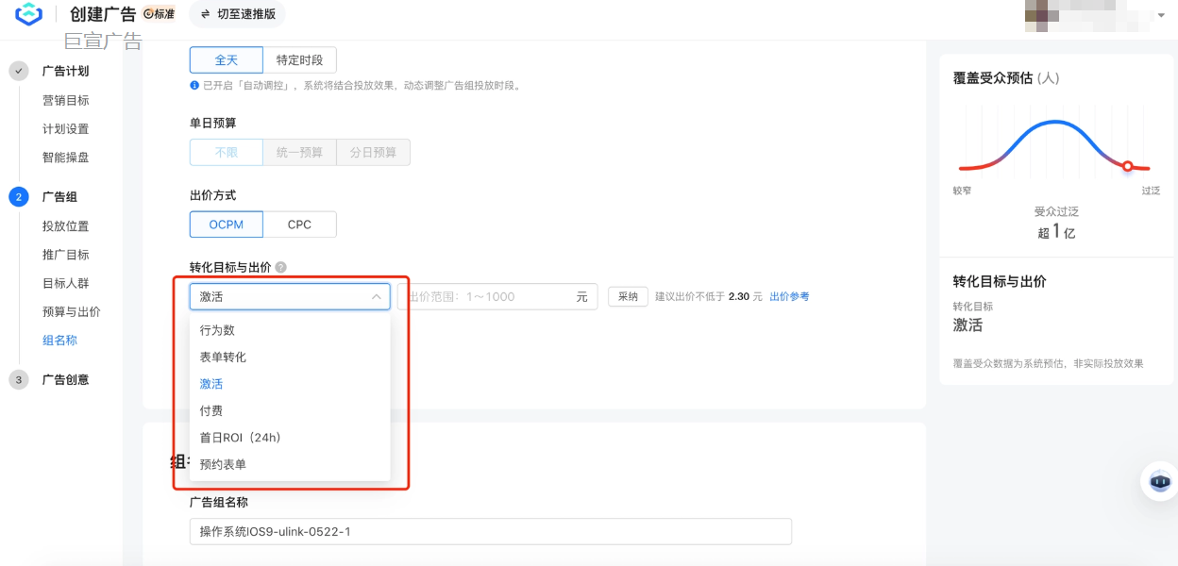
Task: Click the help icon beside 转化目标与出价
Action: (x=280, y=268)
